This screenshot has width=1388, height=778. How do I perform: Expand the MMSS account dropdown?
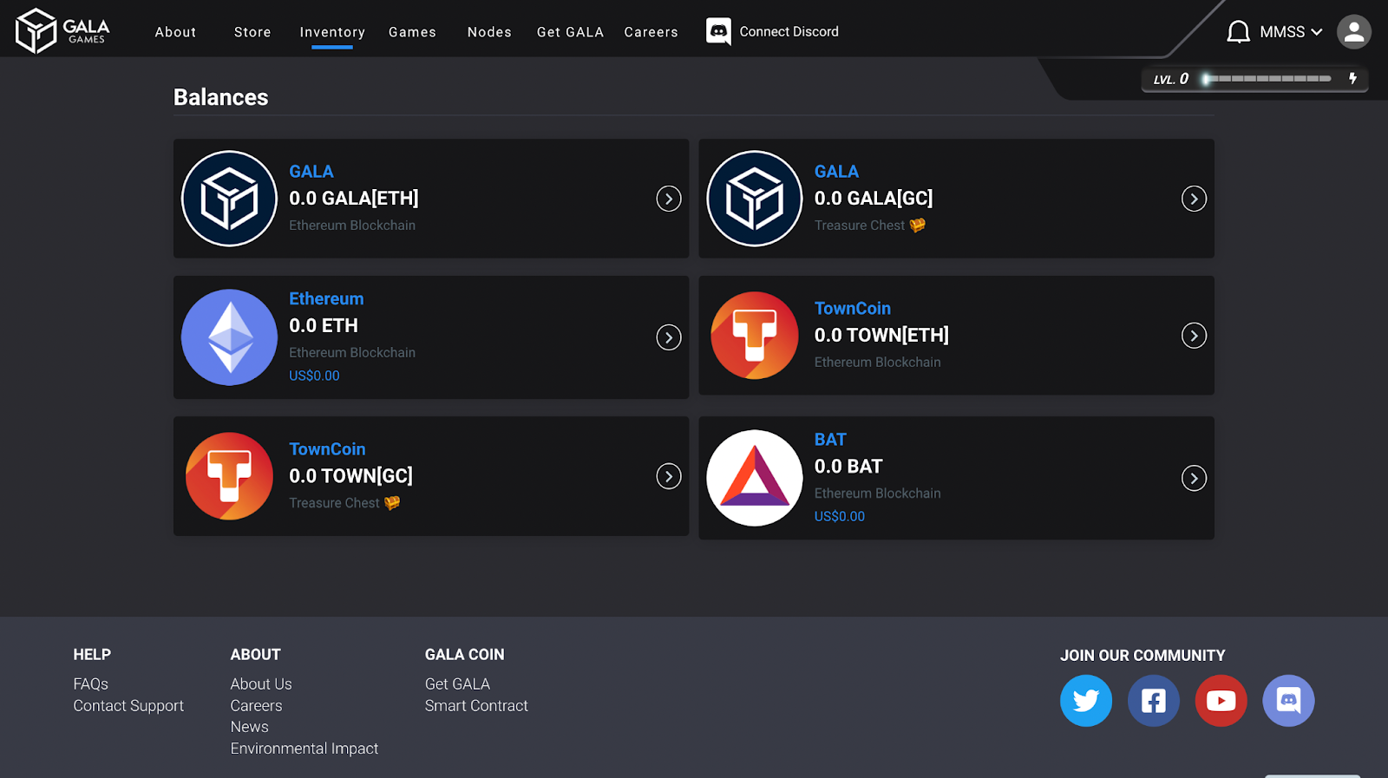[x=1291, y=32]
